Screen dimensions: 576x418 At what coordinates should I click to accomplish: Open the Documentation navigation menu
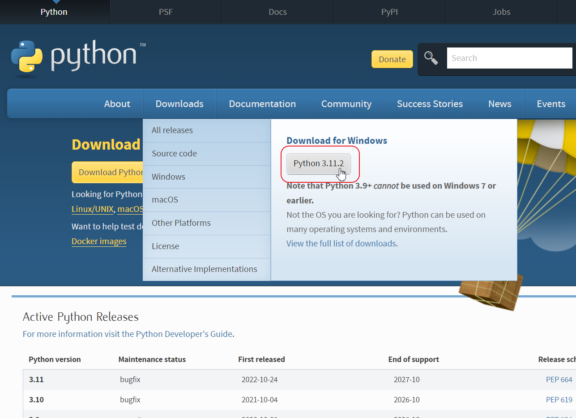pos(262,103)
